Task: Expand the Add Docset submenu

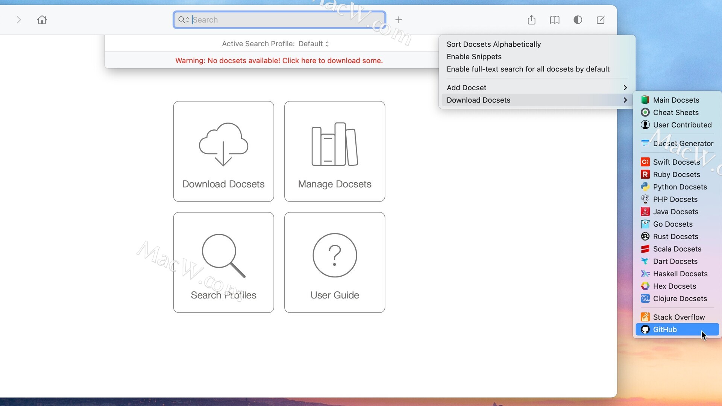Action: tap(537, 88)
